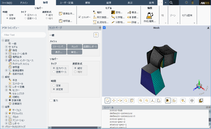
Task: Expand the Monitors (モニター) node
Action: [6, 90]
